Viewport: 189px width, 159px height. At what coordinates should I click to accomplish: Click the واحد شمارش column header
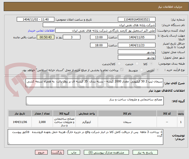87,114
